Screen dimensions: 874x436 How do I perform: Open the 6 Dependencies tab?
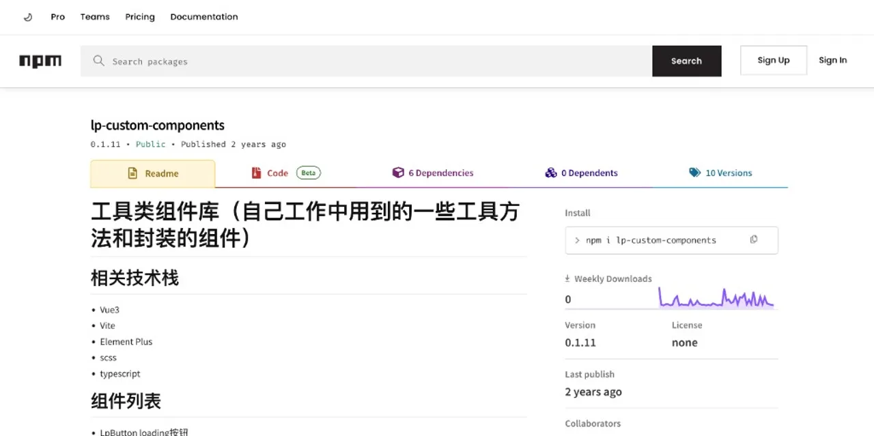(x=433, y=173)
